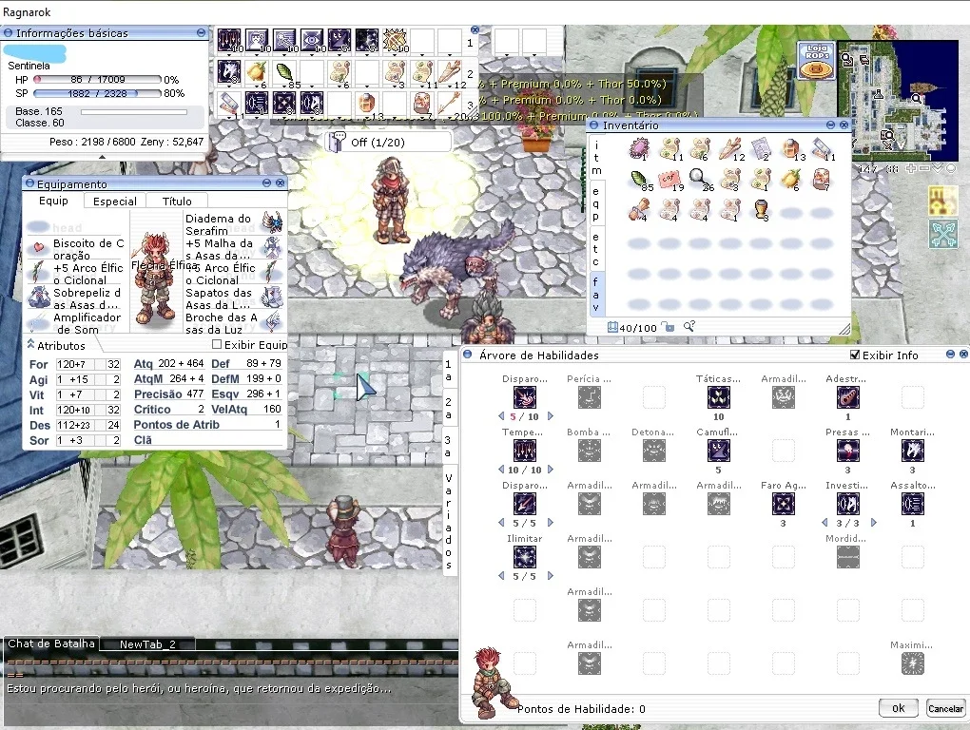The width and height of the screenshot is (970, 730).
Task: Select the Adestr... skill icon
Action: [x=847, y=396]
